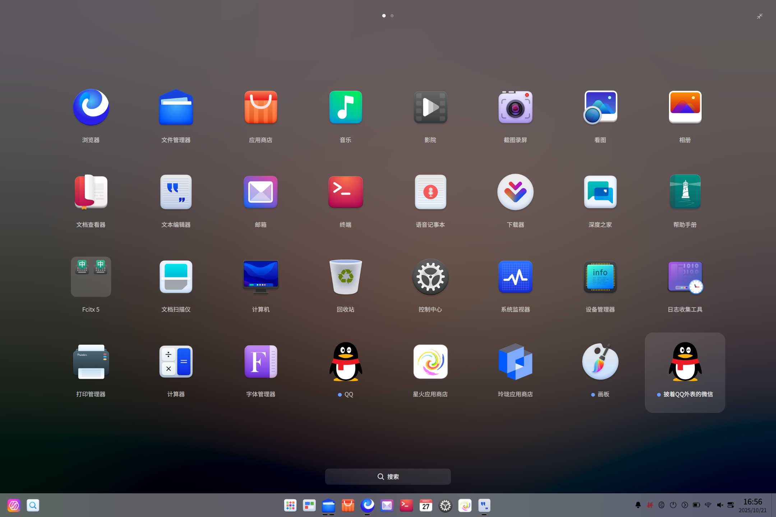Launch the 终端 terminal app
Image resolution: width=776 pixels, height=517 pixels.
point(346,192)
